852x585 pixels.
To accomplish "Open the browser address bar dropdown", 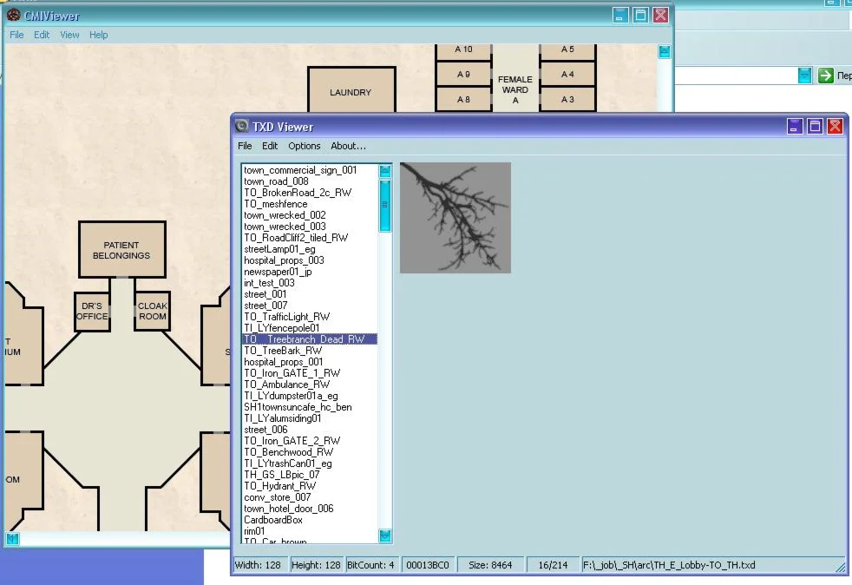I will [804, 76].
